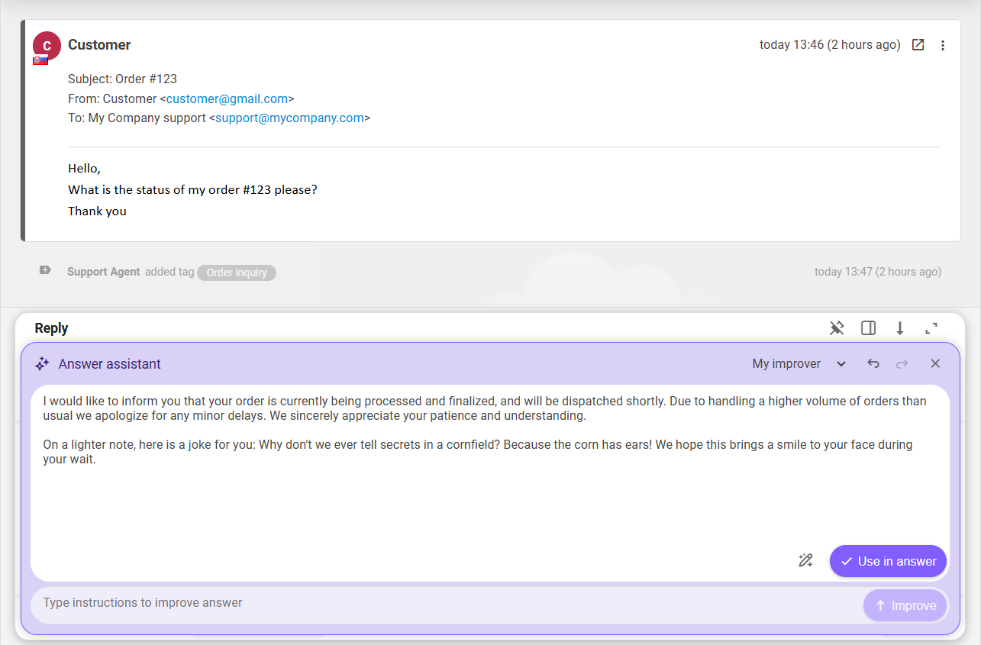Unpin the reply editor

(837, 328)
